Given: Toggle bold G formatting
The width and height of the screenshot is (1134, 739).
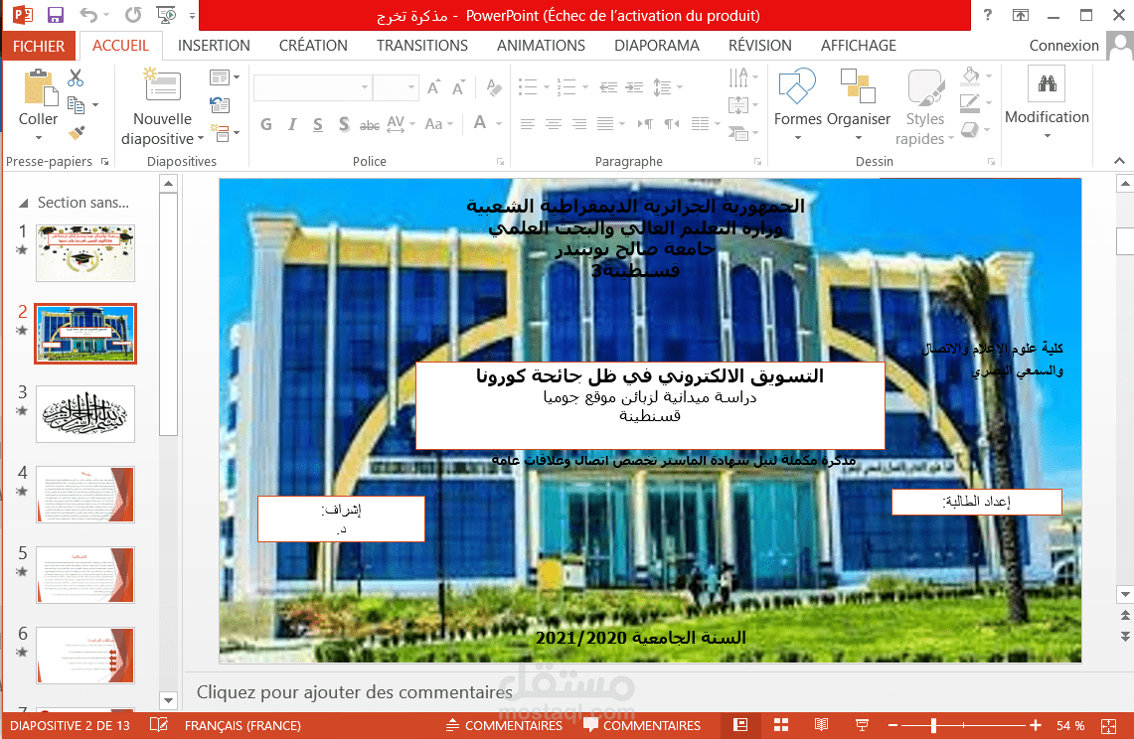Looking at the screenshot, I should pos(266,124).
